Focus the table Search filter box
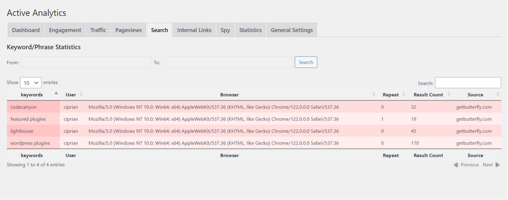The width and height of the screenshot is (508, 200). (x=468, y=83)
